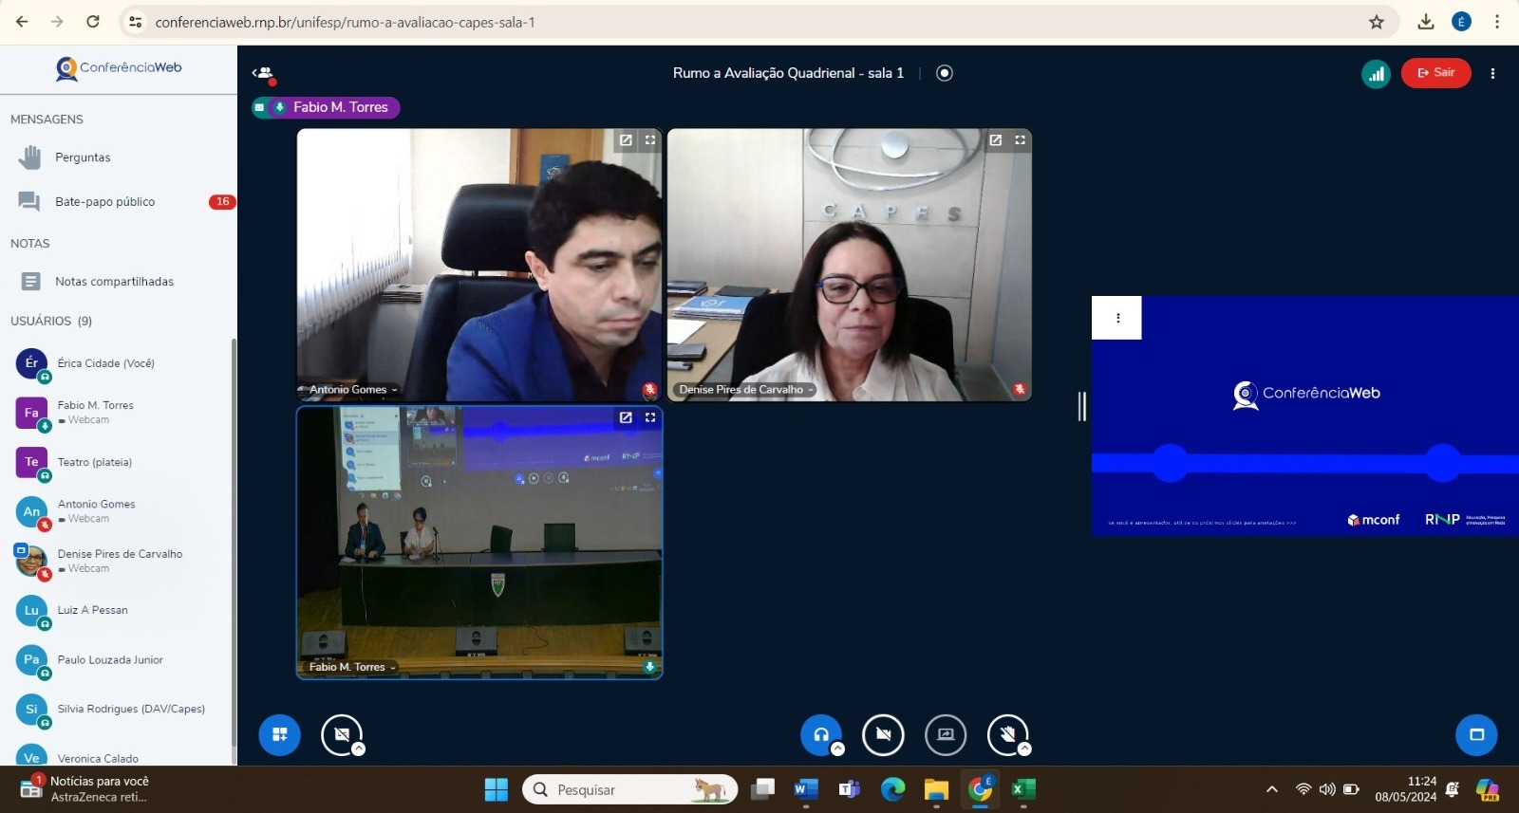Click Paulo Louzada Junior avatar
Image resolution: width=1519 pixels, height=813 pixels.
tap(31, 659)
